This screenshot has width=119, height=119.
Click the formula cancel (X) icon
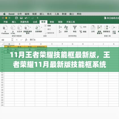[17, 40]
